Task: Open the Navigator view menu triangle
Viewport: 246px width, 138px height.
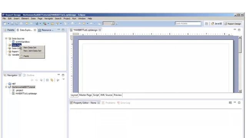Action: [x=63, y=79]
